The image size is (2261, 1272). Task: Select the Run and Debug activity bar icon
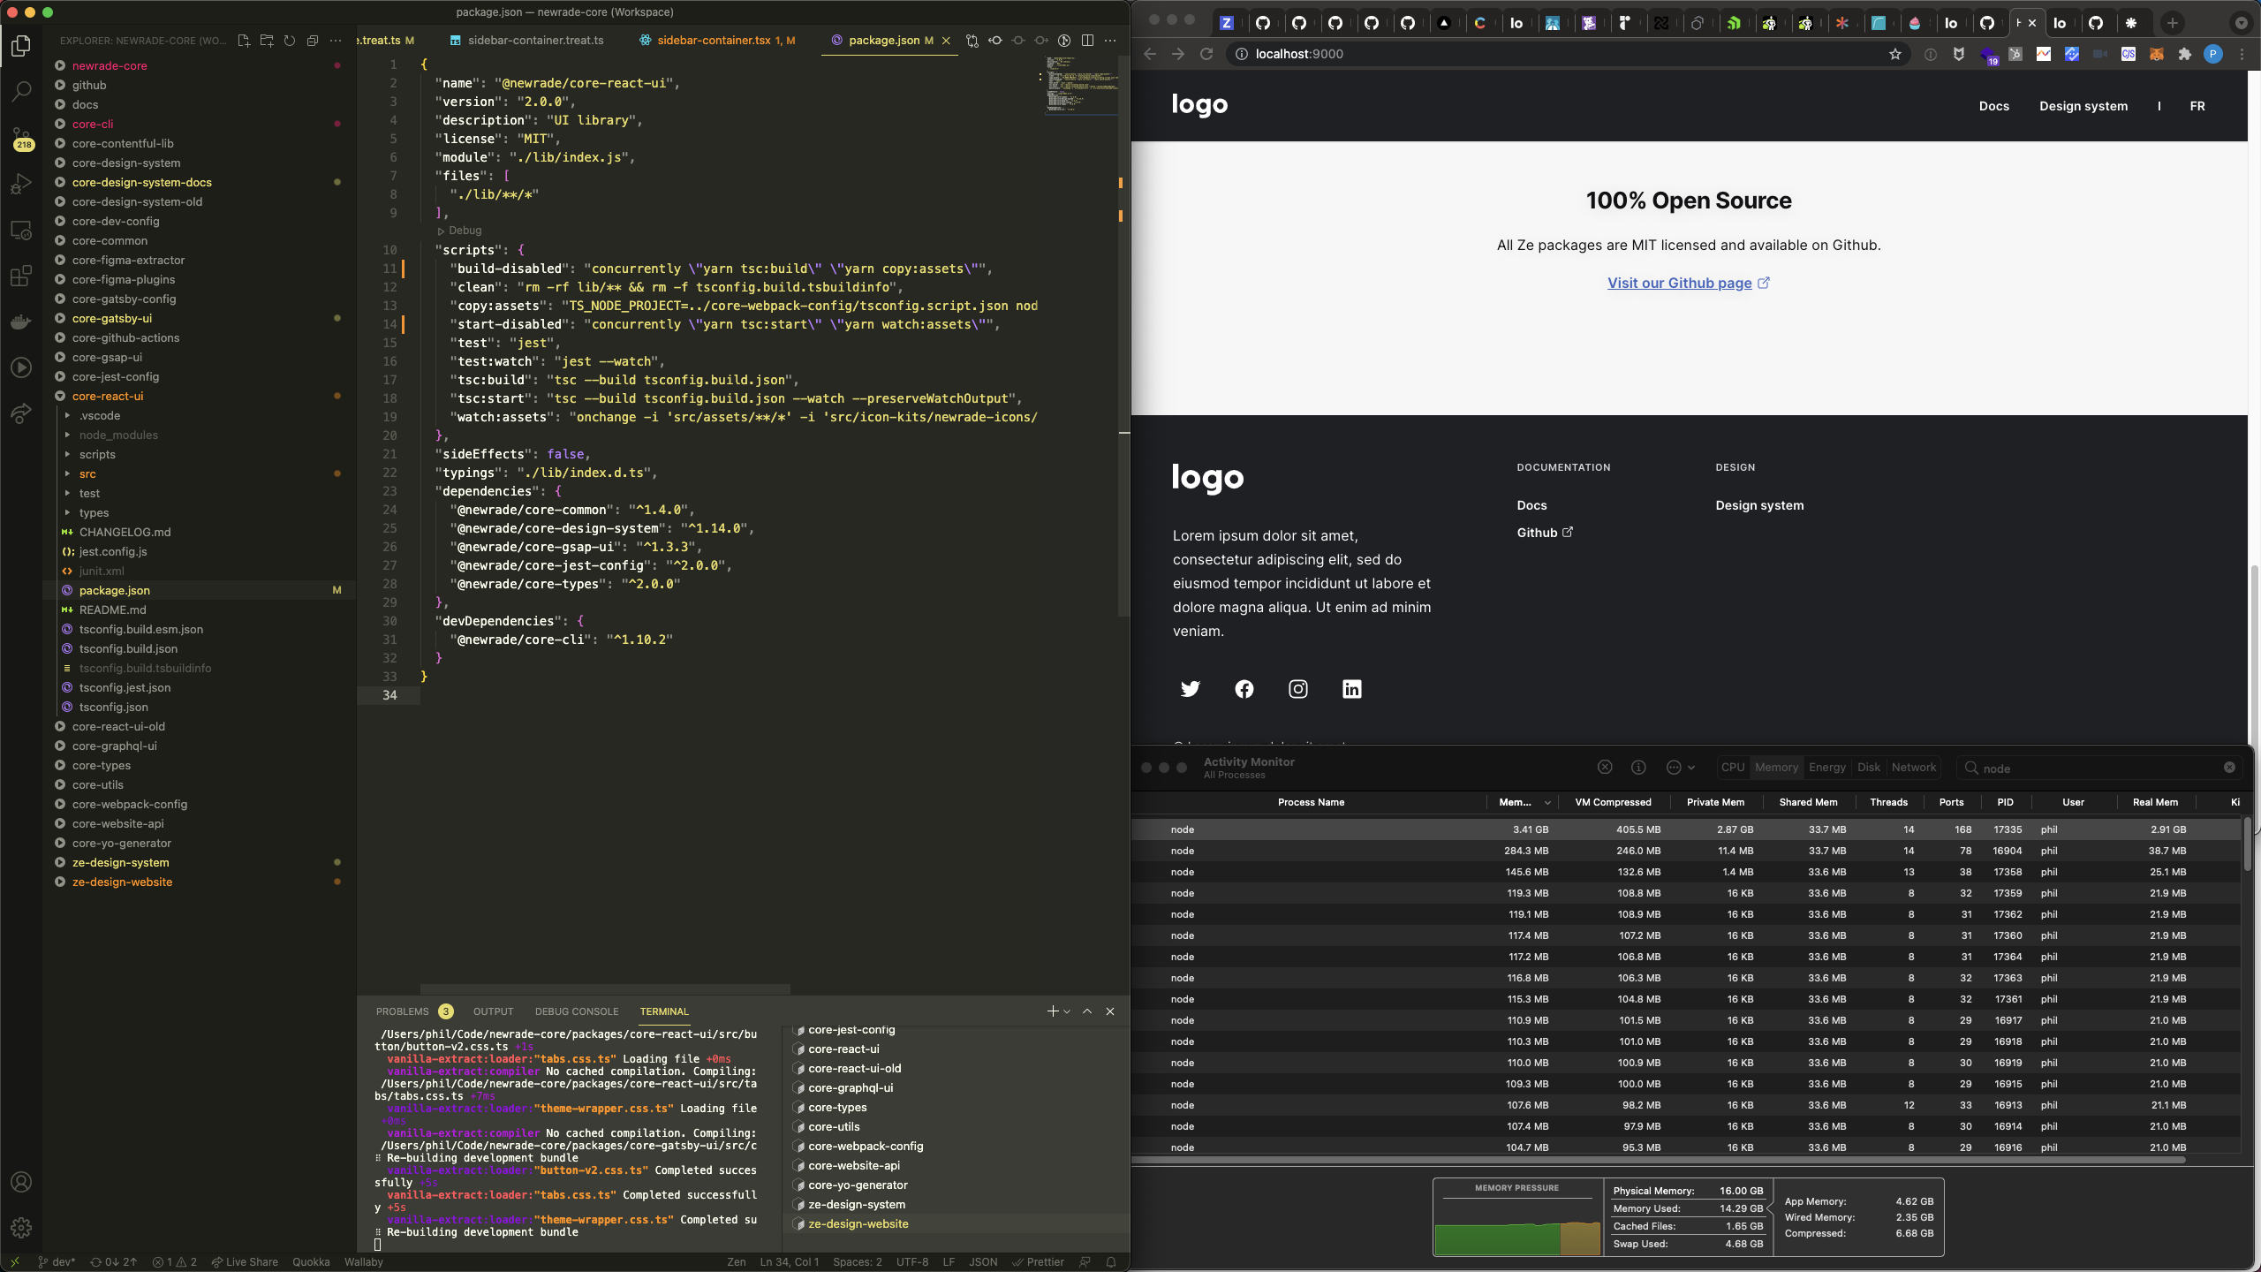[x=21, y=182]
